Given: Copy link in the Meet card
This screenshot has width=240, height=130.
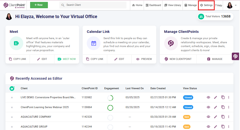Looking at the screenshot, I should coord(18,59).
